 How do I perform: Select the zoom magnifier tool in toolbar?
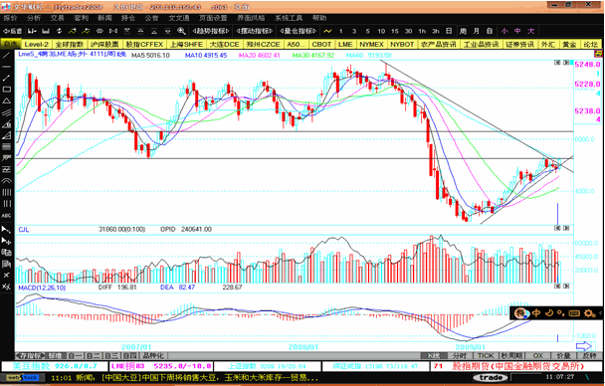click(x=181, y=31)
